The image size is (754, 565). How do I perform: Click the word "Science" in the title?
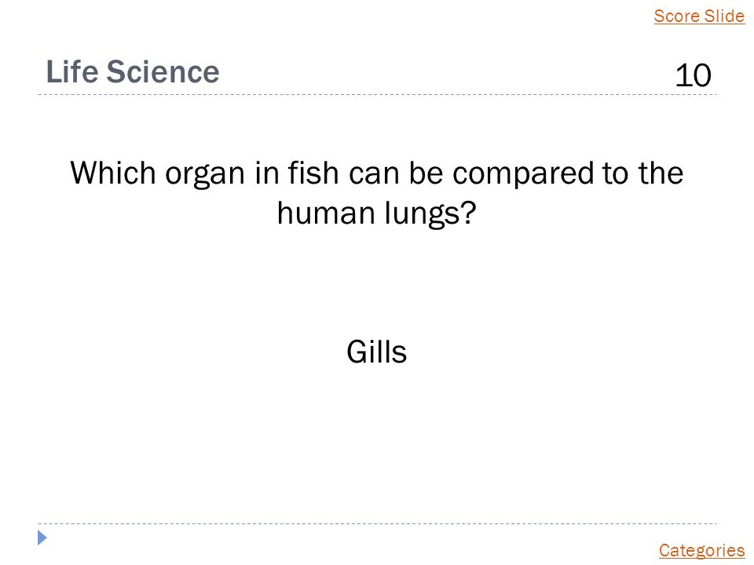coord(163,71)
